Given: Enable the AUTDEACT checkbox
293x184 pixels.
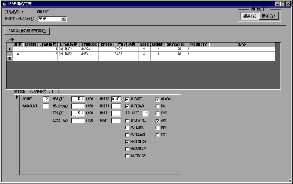Looking at the screenshot, I should (x=127, y=135).
